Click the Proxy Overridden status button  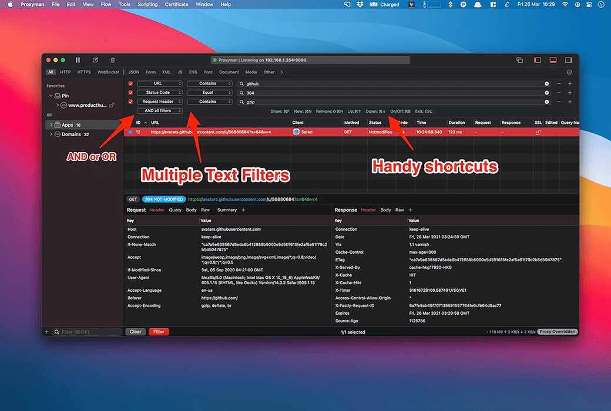point(557,332)
